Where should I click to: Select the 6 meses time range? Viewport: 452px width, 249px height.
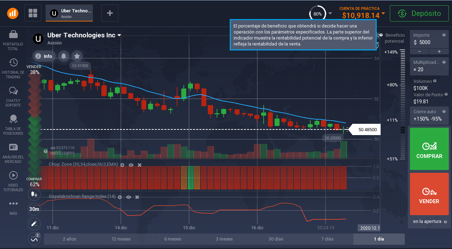coord(173,239)
